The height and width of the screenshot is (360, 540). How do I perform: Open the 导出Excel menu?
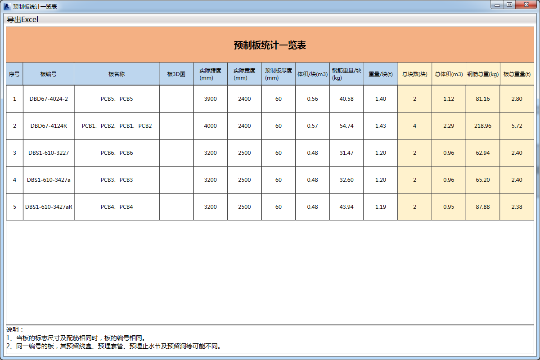coord(22,19)
